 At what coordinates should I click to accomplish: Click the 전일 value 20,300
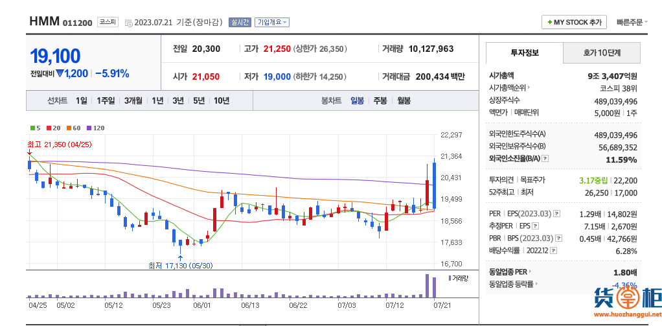click(206, 49)
